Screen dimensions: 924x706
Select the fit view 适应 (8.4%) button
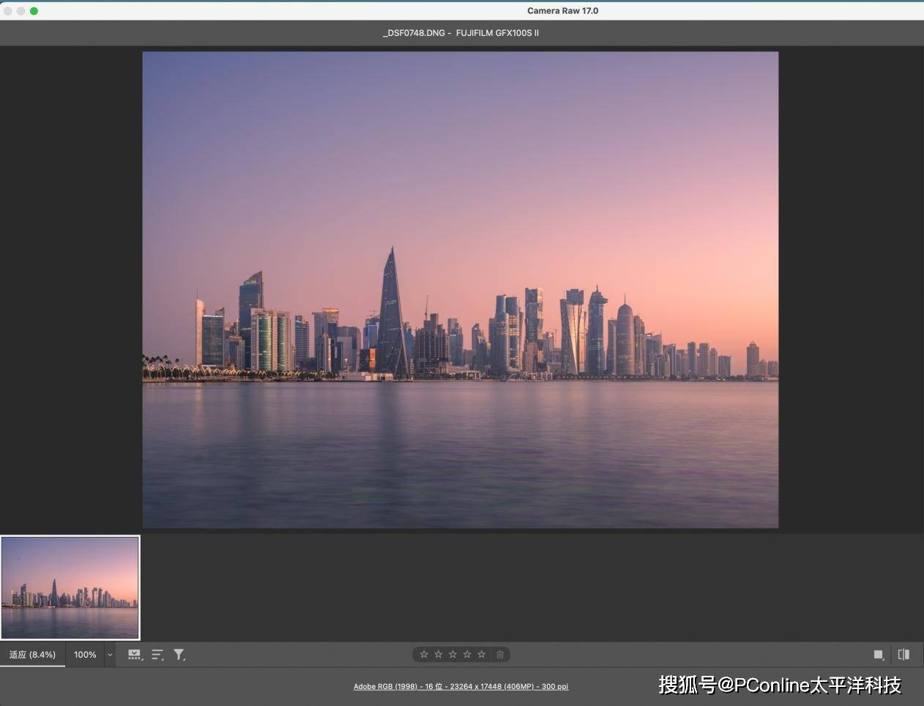click(x=32, y=655)
